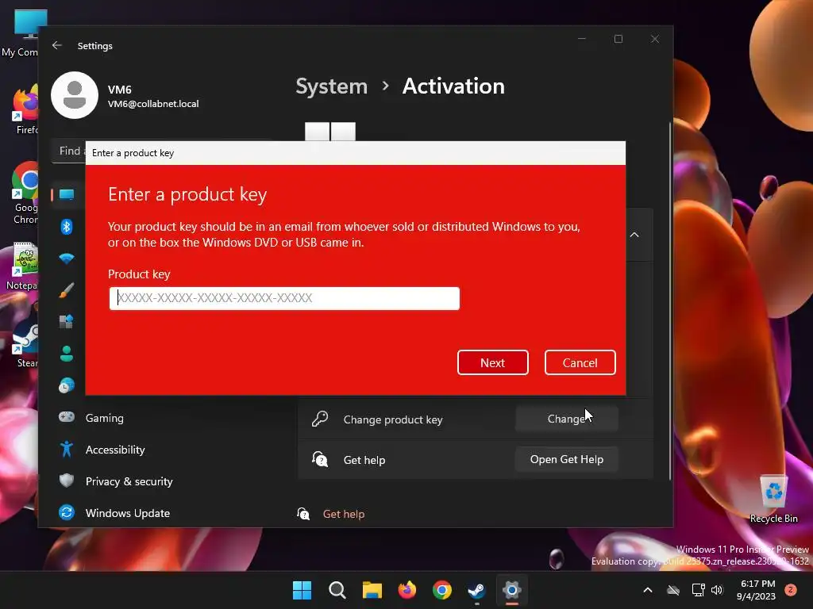813x609 pixels.
Task: Click the network tray icon
Action: (x=698, y=590)
